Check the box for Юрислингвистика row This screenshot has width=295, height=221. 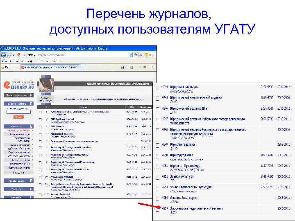tap(157, 145)
